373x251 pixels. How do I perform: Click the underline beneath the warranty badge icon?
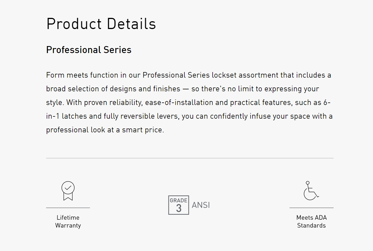coord(68,208)
